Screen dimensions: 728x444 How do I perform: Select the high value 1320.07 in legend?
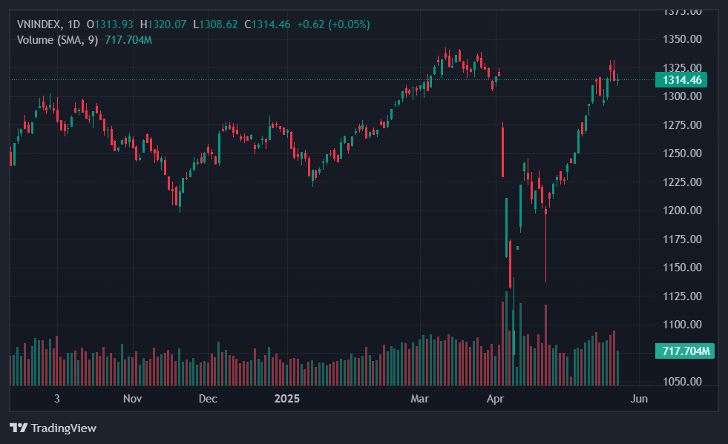pyautogui.click(x=167, y=24)
